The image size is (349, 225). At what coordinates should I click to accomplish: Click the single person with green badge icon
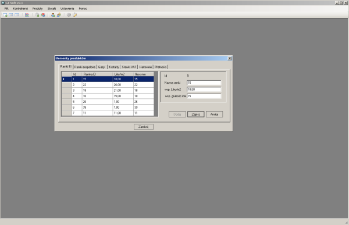(x=53, y=15)
